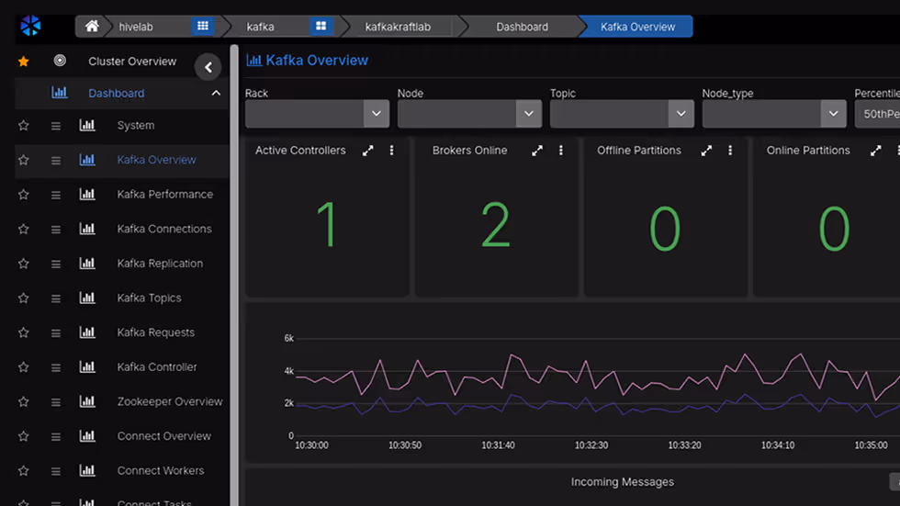
Task: Click the chart icon beside Kafka Requests
Action: (87, 332)
